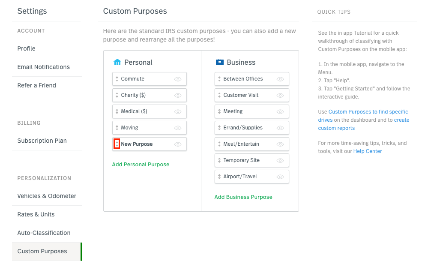The width and height of the screenshot is (431, 267).
Task: Select the Errand/Supplies purpose item
Action: pos(252,128)
